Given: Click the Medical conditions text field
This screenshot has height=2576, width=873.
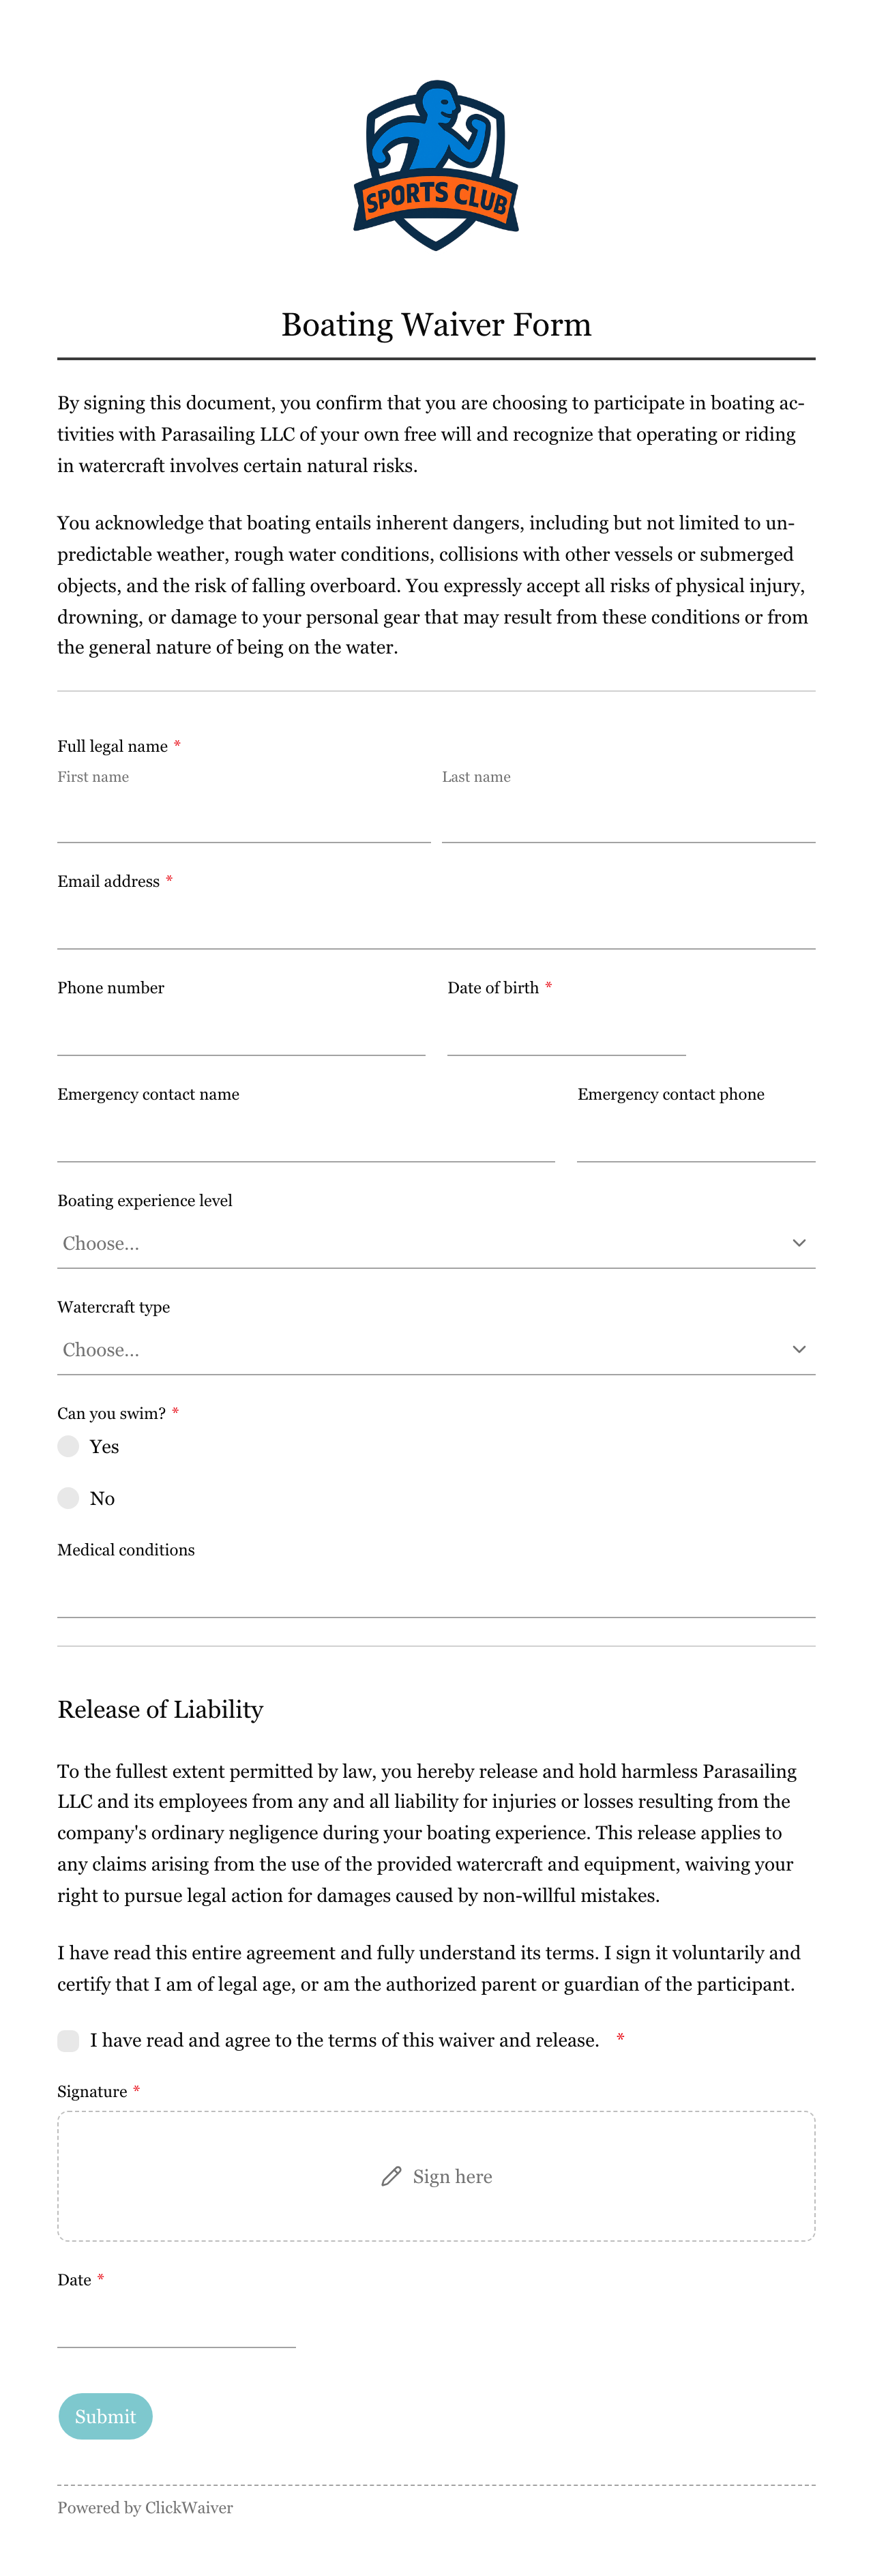Looking at the screenshot, I should pos(436,1593).
